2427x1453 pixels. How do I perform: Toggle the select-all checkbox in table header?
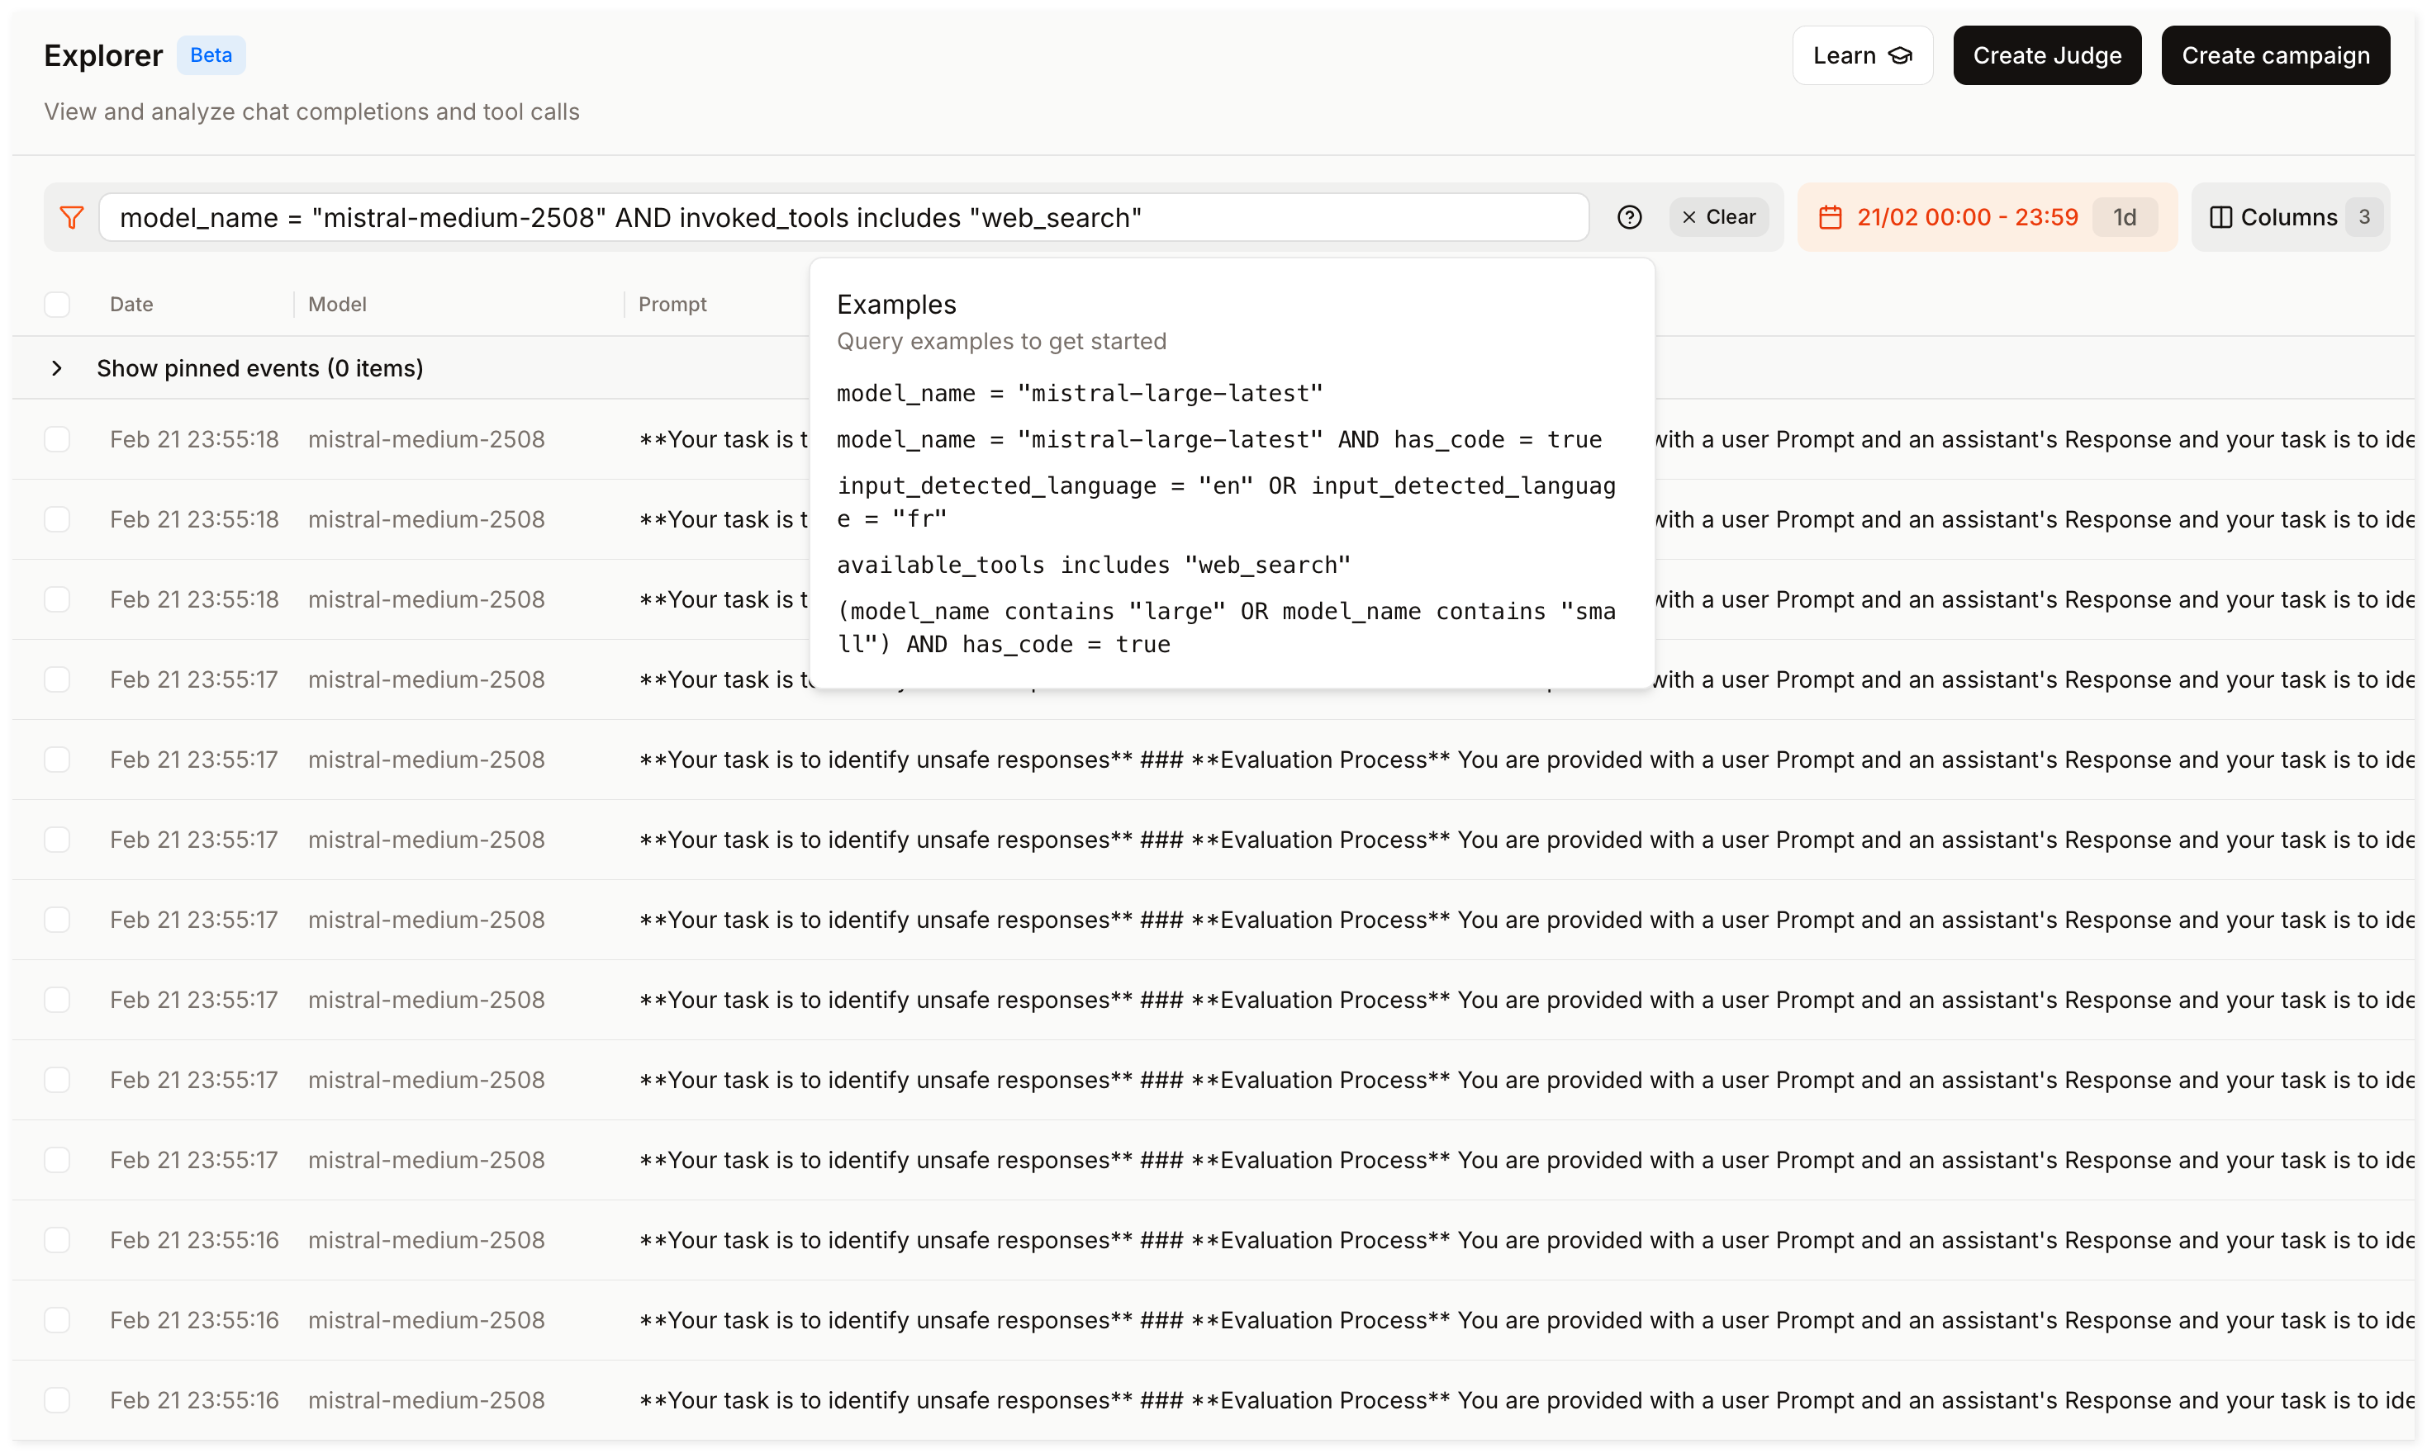coord(58,305)
